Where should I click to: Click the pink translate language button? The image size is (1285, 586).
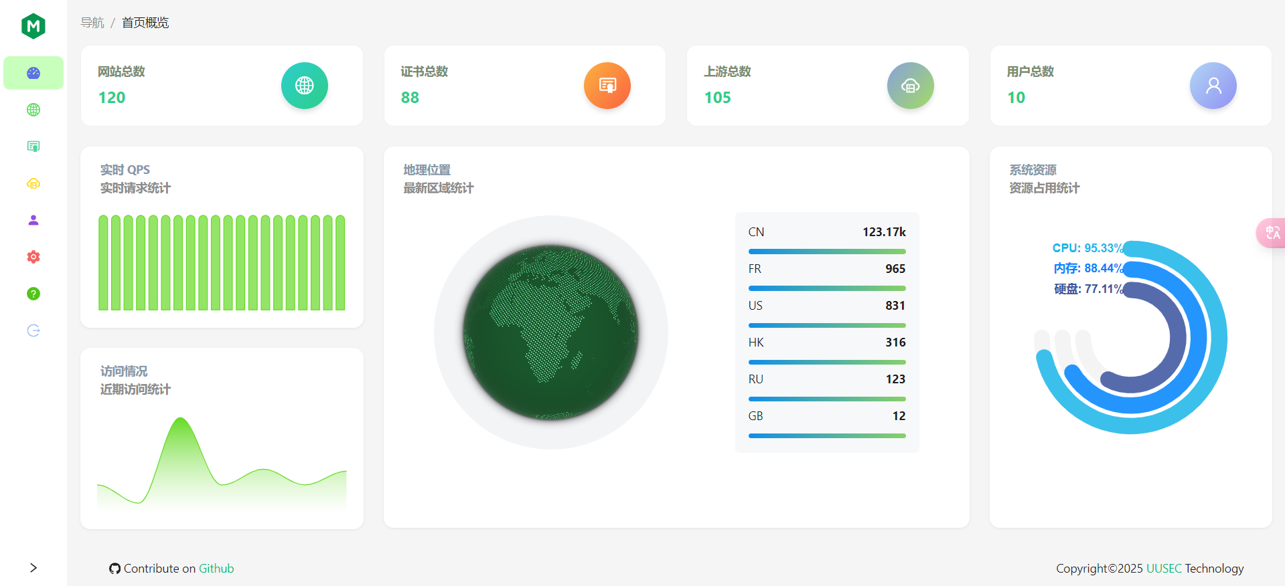1271,233
